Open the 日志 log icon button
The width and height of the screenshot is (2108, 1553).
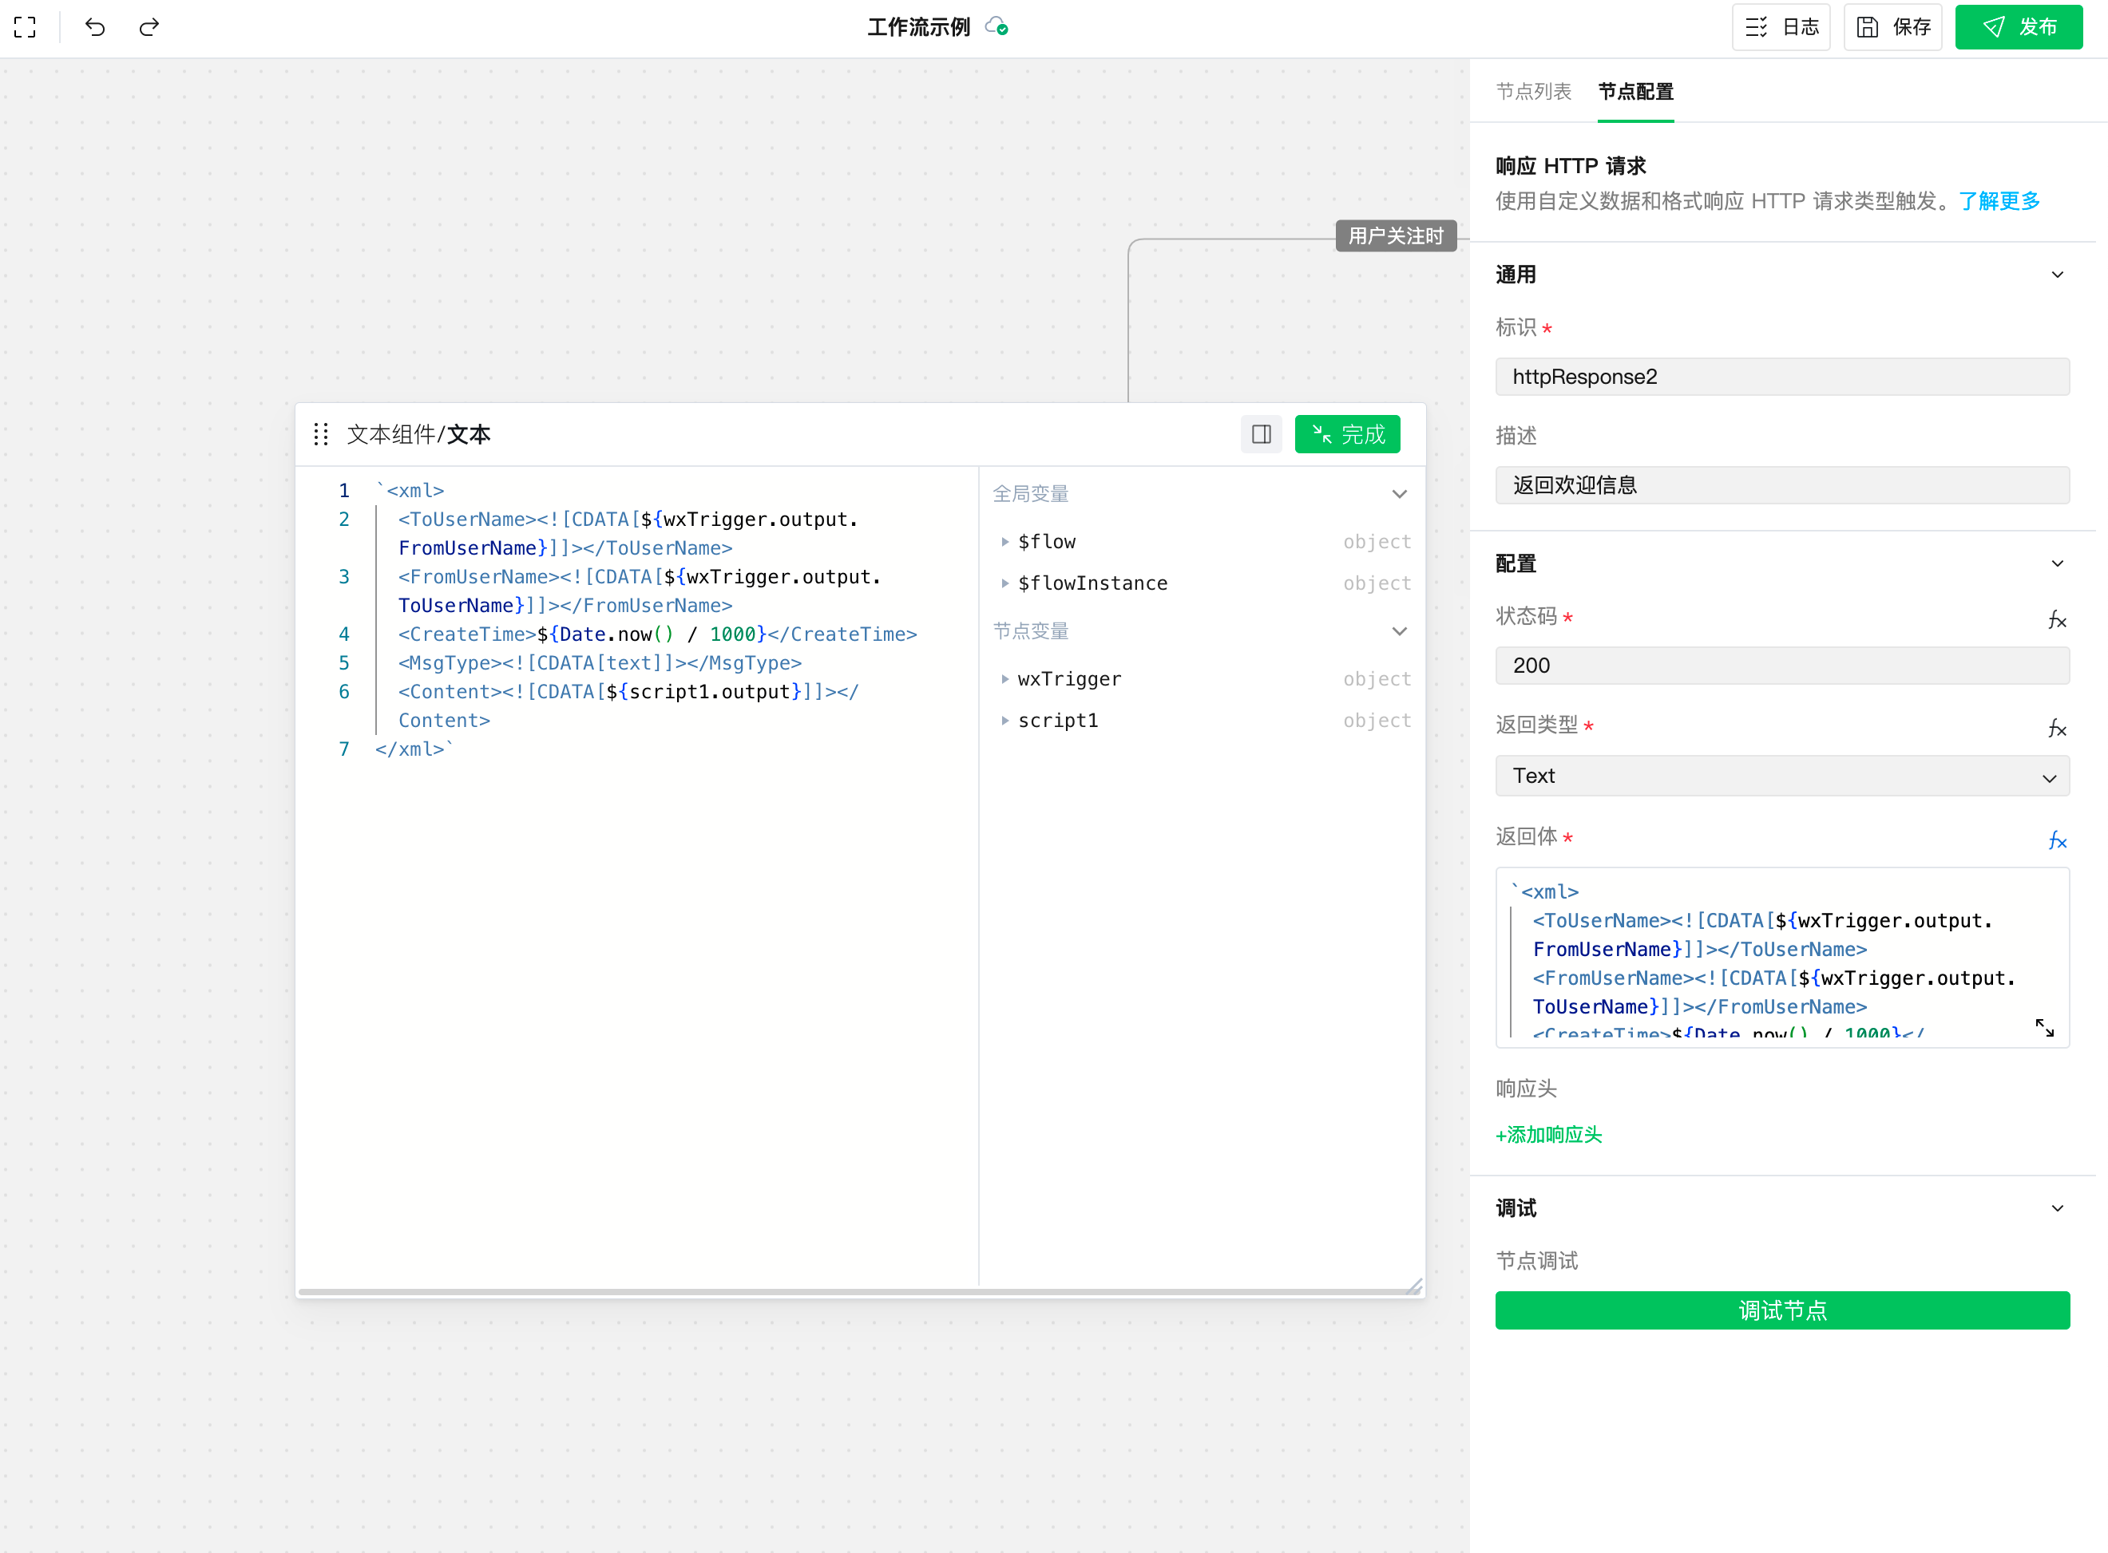[x=1781, y=27]
